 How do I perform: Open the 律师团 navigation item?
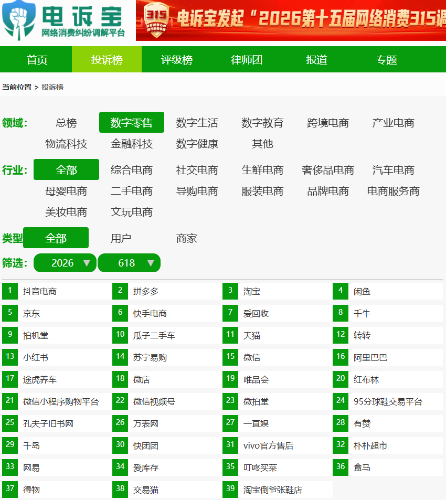[x=247, y=60]
